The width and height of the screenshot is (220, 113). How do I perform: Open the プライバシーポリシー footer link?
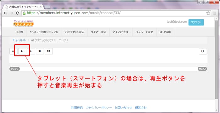(x=99, y=108)
